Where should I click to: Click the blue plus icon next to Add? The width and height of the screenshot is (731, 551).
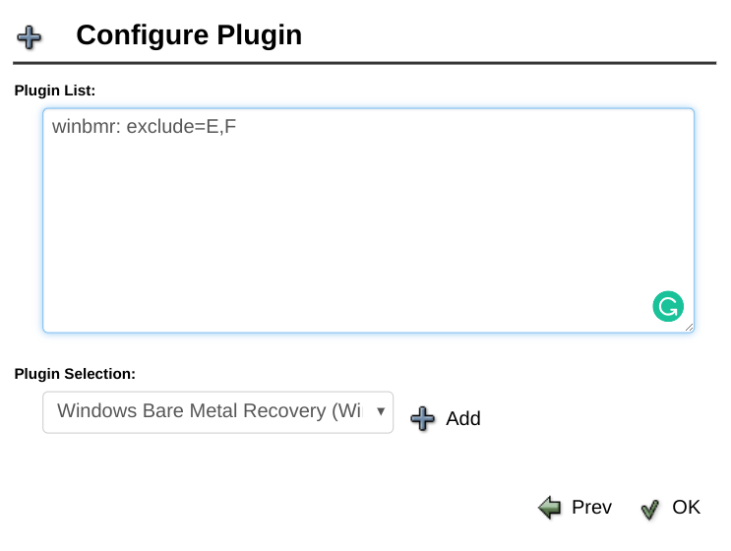(x=422, y=418)
